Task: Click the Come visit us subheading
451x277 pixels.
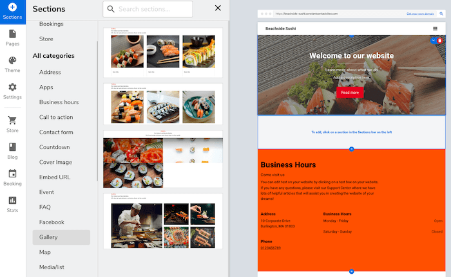Action: pyautogui.click(x=273, y=175)
